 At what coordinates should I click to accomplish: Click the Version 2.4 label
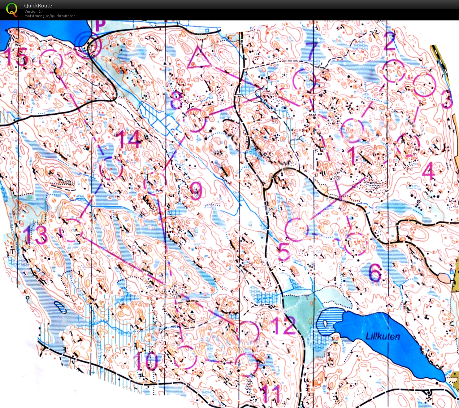[34, 11]
